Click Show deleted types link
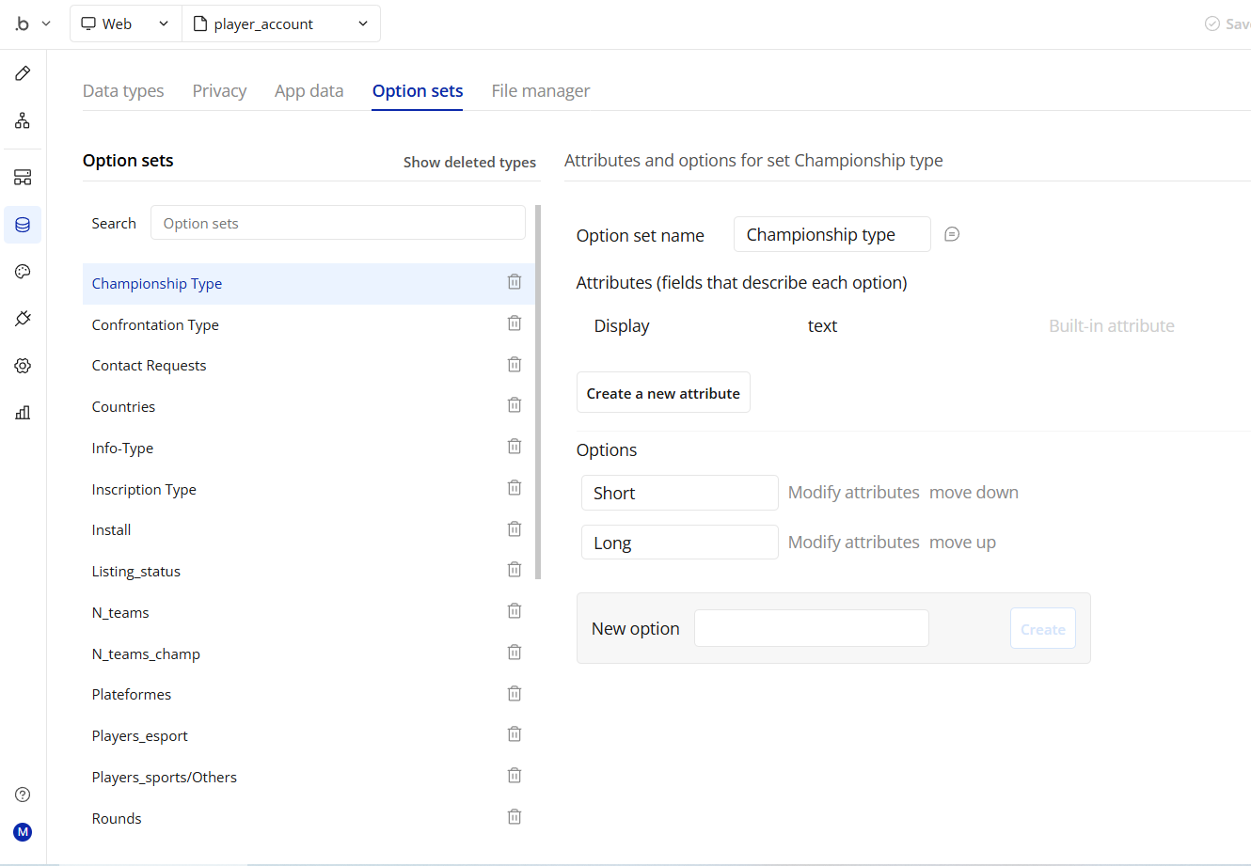Viewport: 1251px width, 866px height. [x=469, y=162]
